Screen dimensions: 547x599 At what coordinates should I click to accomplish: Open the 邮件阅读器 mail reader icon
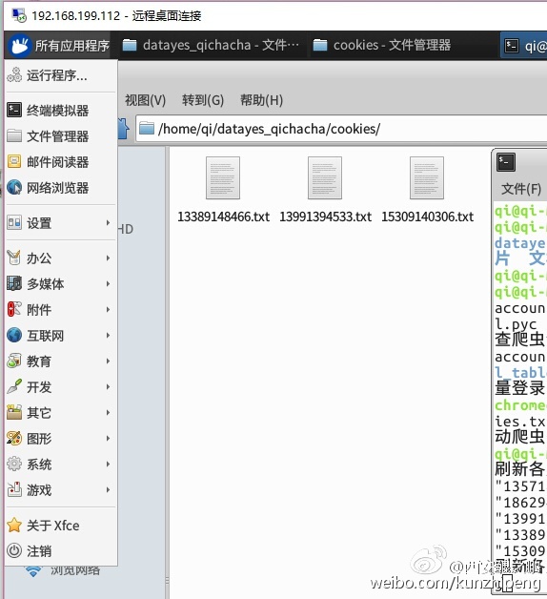[14, 161]
